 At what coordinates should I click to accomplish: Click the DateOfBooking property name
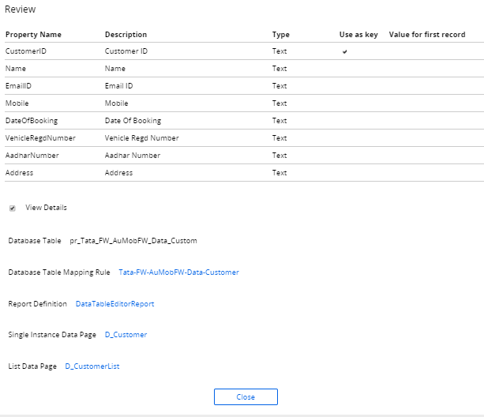pos(32,121)
